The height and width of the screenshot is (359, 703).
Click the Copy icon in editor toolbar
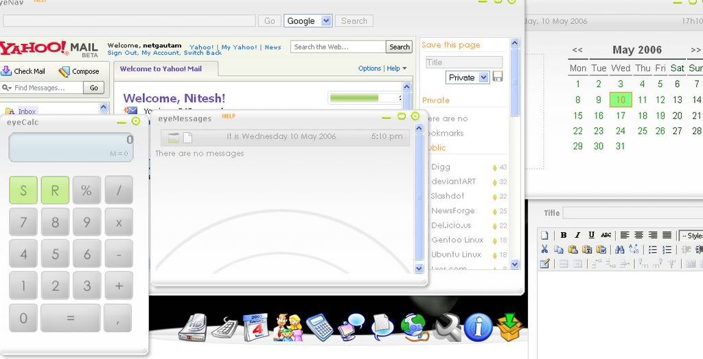tap(558, 249)
